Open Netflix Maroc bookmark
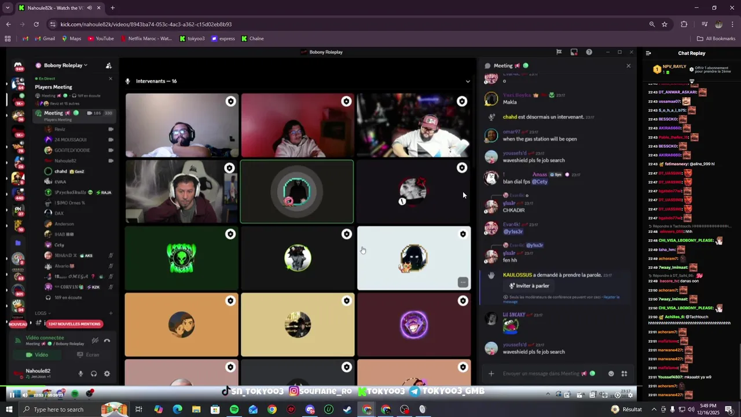The image size is (741, 417). (x=146, y=39)
